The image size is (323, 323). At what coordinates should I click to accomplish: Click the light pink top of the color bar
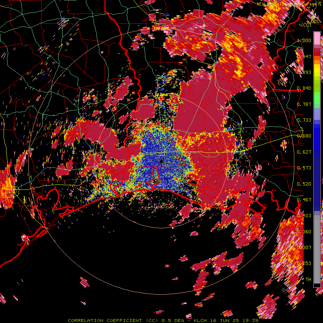(x=317, y=38)
